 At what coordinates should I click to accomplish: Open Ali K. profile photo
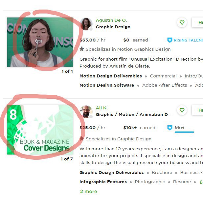86,112
